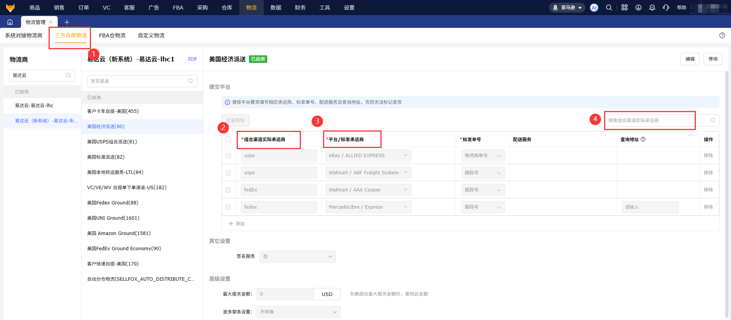Click the 查询地址 help tooltip icon

(x=643, y=139)
